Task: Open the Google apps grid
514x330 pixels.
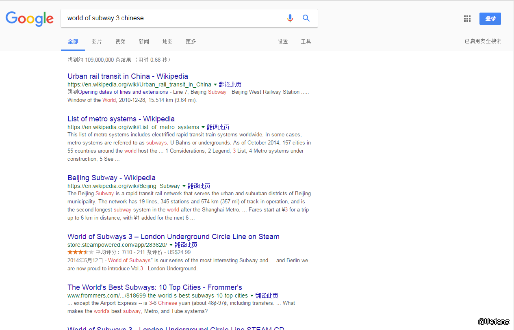Action: tap(467, 19)
